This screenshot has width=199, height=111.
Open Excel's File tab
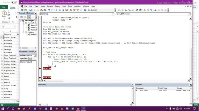point(4,7)
